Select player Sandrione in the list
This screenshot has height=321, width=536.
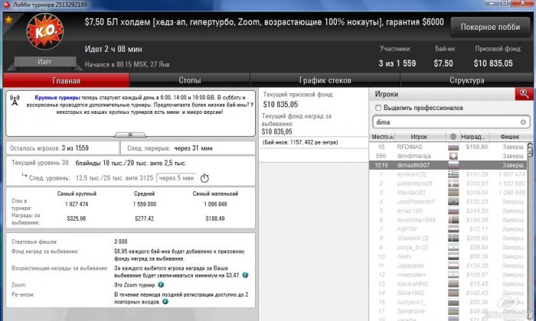click(x=448, y=311)
